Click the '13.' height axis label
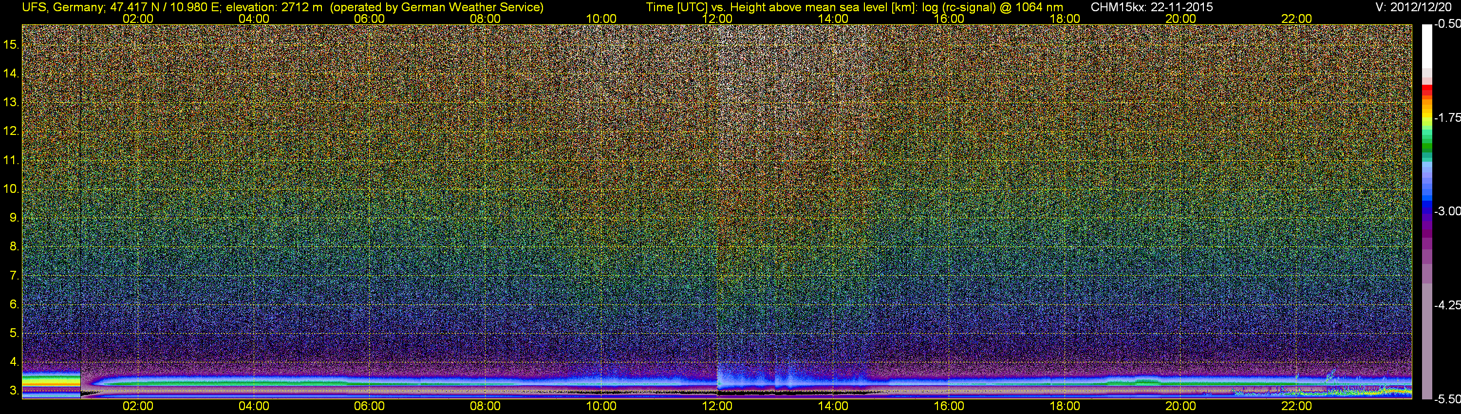 point(11,103)
